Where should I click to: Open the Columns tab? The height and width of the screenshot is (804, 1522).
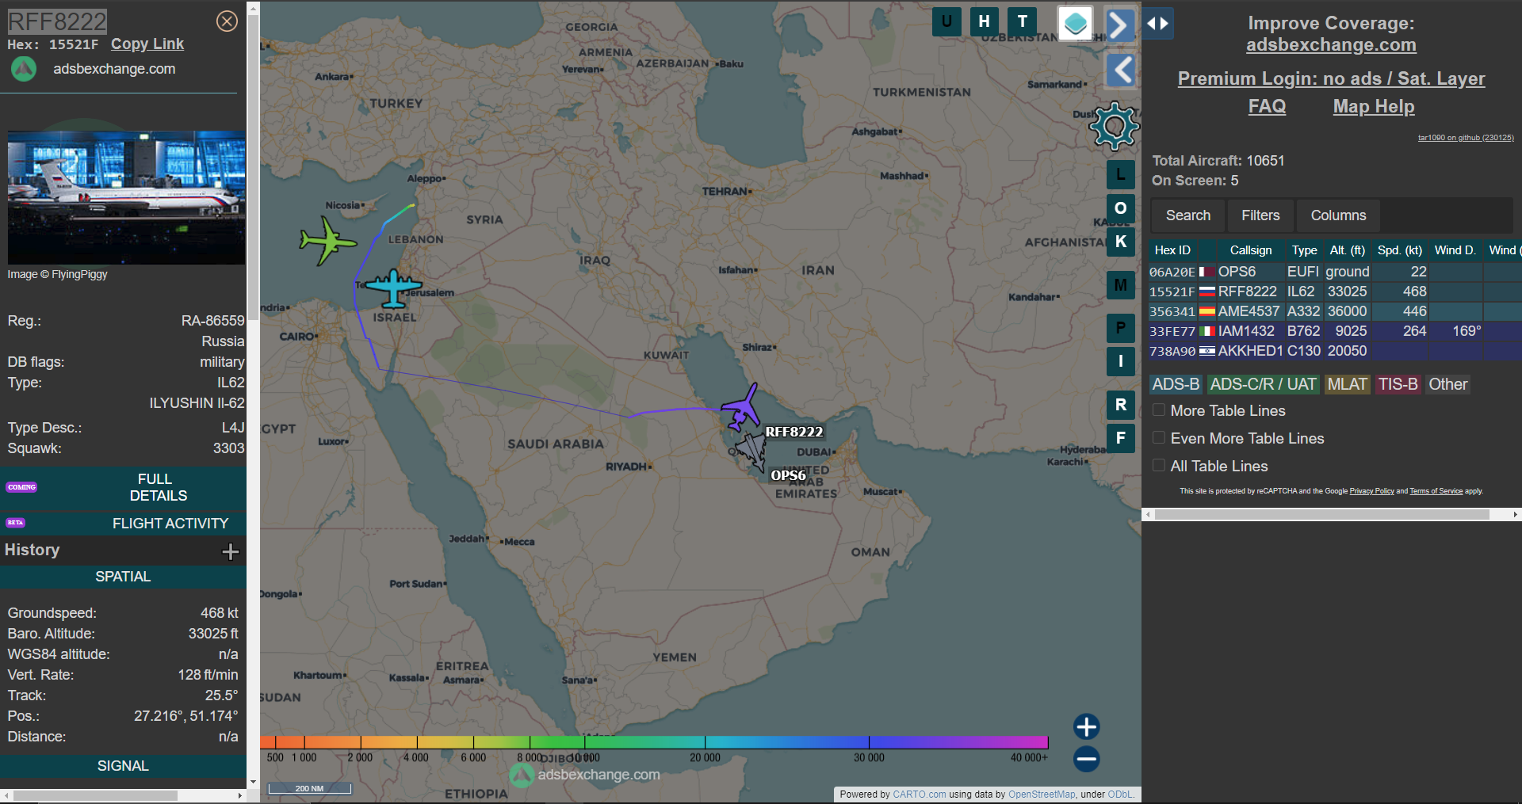tap(1338, 215)
